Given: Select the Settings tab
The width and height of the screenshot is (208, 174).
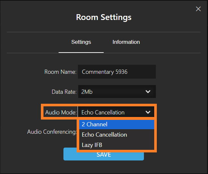Looking at the screenshot, I should pyautogui.click(x=81, y=42).
